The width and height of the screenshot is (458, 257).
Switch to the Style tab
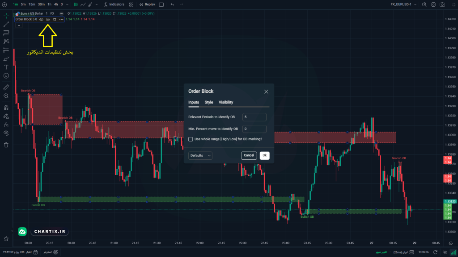point(208,102)
